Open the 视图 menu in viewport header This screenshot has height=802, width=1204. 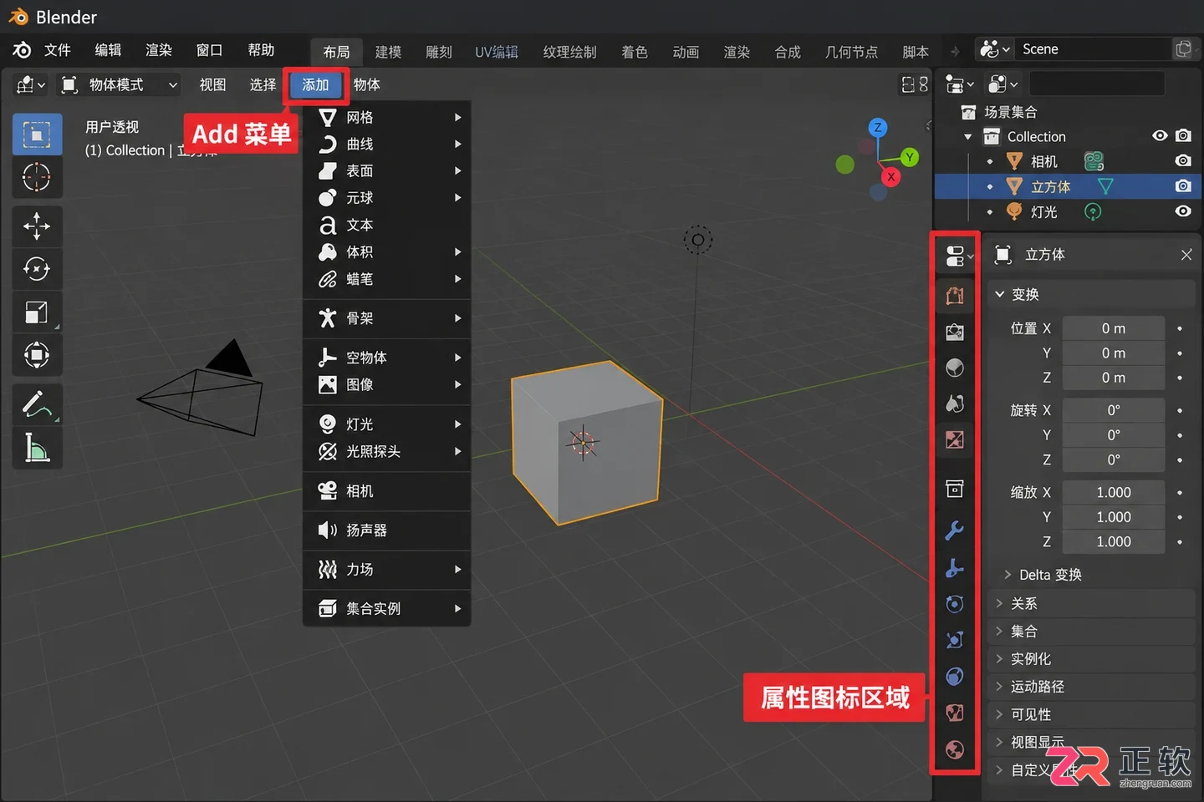pyautogui.click(x=212, y=84)
